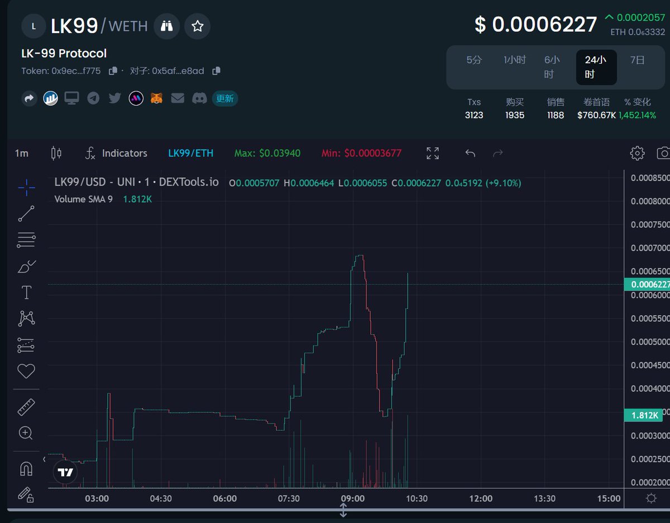Screen dimensions: 670x523
Task: Click the 1,452.14% change value
Action: 637,116
